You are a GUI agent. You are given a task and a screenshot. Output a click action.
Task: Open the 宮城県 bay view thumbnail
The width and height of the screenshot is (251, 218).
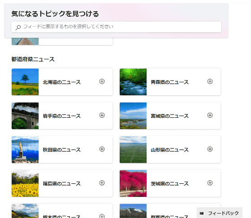[x=133, y=116]
